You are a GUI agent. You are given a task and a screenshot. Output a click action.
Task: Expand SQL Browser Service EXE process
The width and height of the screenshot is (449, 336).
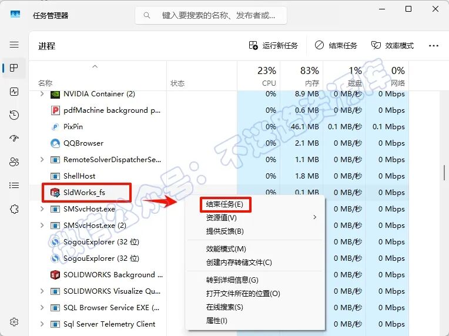pyautogui.click(x=42, y=308)
